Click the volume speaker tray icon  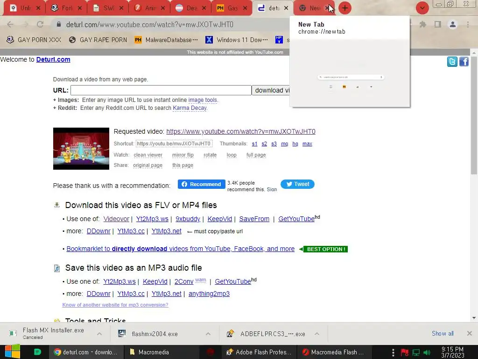pyautogui.click(x=427, y=352)
